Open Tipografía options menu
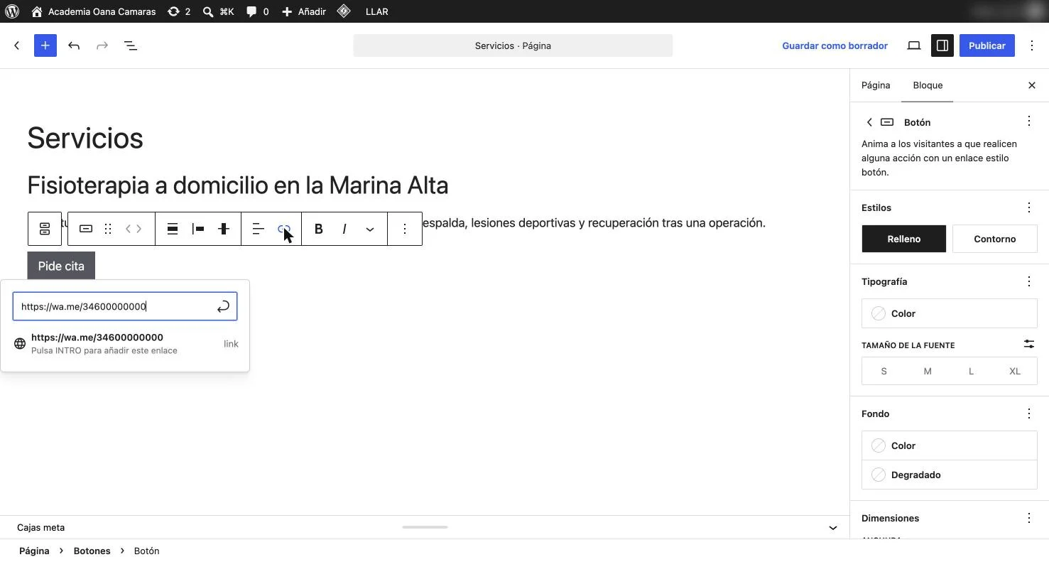Viewport: 1049px width, 562px height. [1029, 281]
